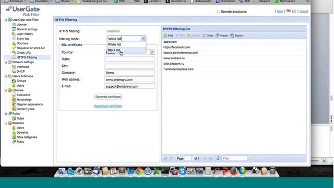
Task: Click Export in the filtering list toolbar
Action: coord(237,36)
